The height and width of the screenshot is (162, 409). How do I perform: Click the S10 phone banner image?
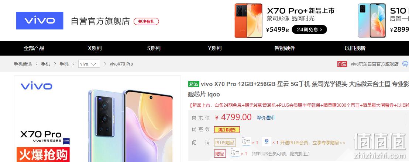coord(372,21)
